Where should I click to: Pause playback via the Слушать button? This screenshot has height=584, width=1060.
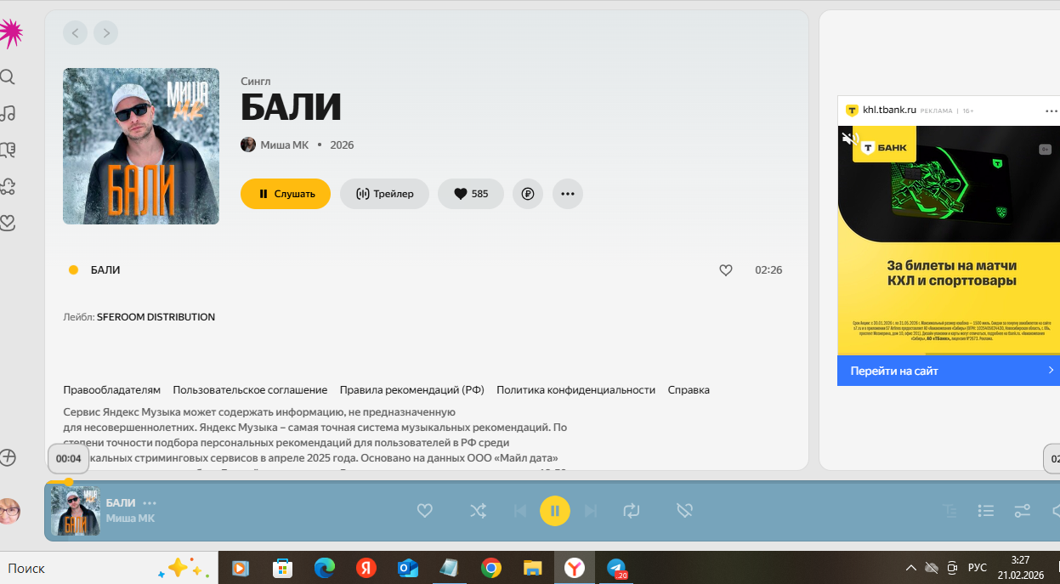pyautogui.click(x=286, y=194)
